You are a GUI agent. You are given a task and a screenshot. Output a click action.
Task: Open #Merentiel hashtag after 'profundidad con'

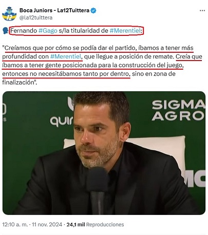[66, 56]
